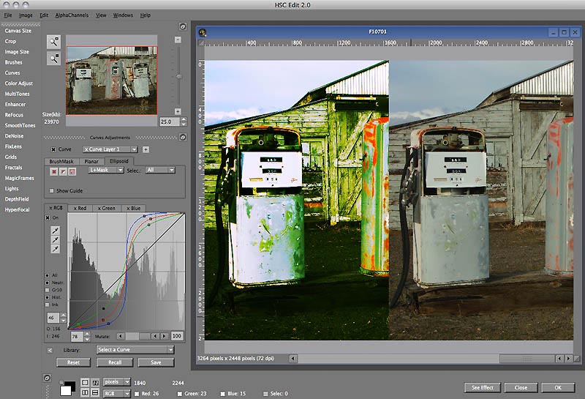Click the plus button below zoom slider

(x=178, y=111)
